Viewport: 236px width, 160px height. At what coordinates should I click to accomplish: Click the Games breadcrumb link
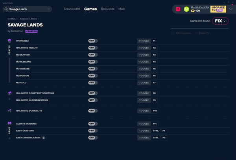pos(11,19)
